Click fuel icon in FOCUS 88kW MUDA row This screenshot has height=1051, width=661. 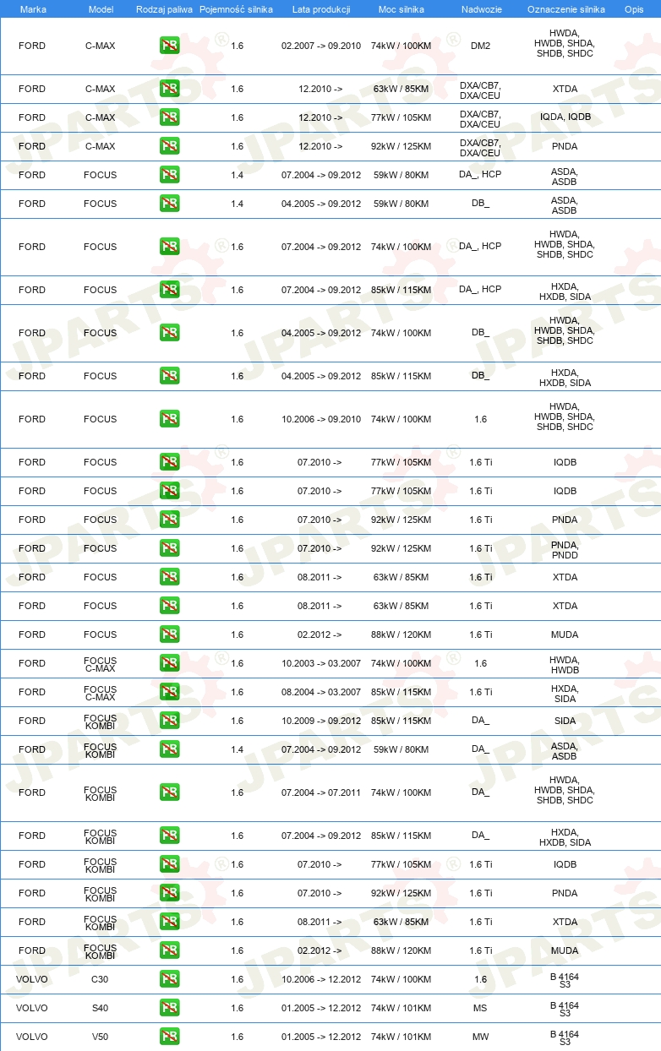(169, 634)
